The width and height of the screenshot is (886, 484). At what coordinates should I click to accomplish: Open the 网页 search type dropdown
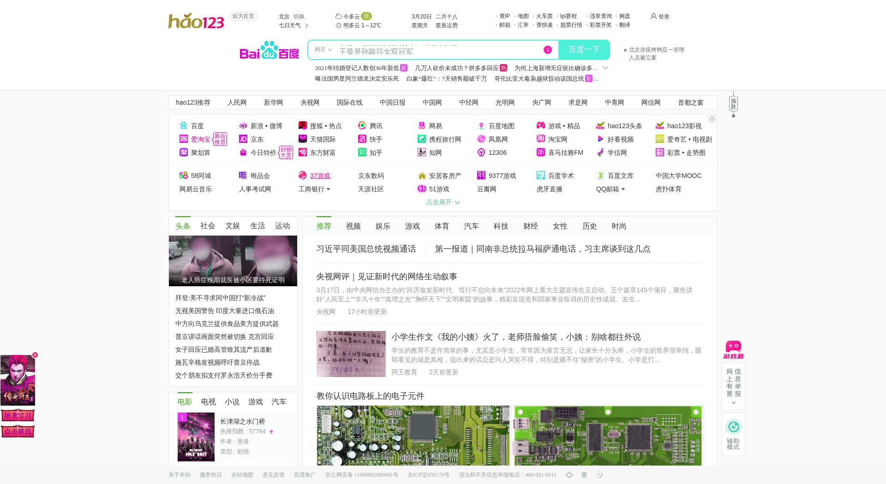click(x=323, y=50)
